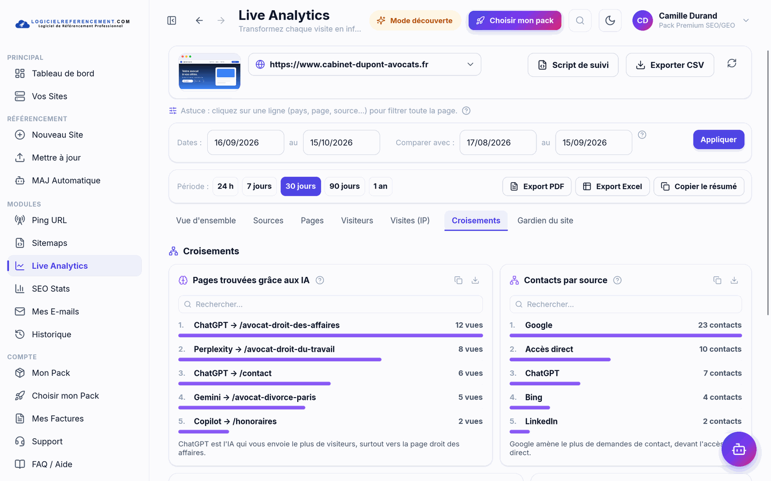Image resolution: width=771 pixels, height=481 pixels.
Task: Click start date field 16/09/2026
Action: (x=246, y=143)
